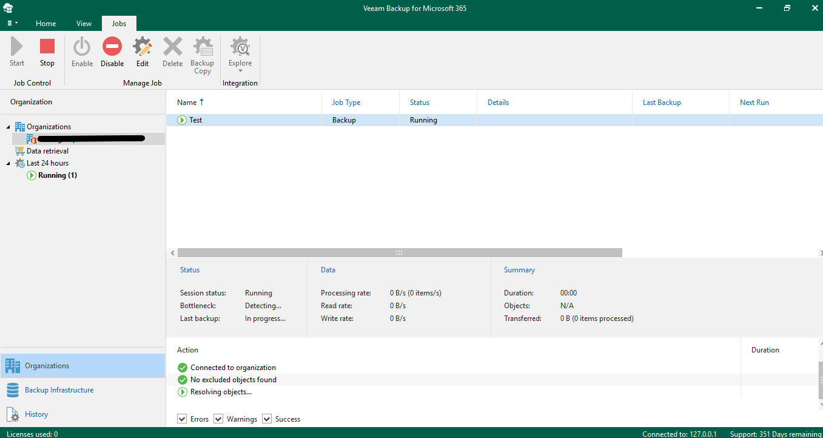Click the Start job icon
This screenshot has height=438, width=823.
(x=17, y=47)
